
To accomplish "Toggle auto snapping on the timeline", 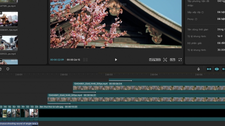I will 217,69.
